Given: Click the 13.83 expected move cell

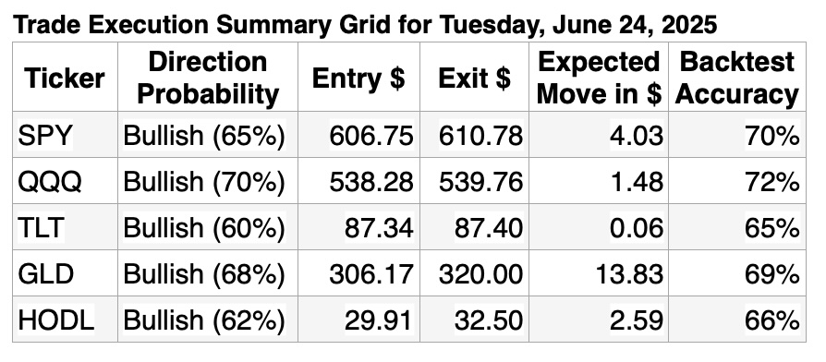Looking at the screenshot, I should [x=599, y=273].
